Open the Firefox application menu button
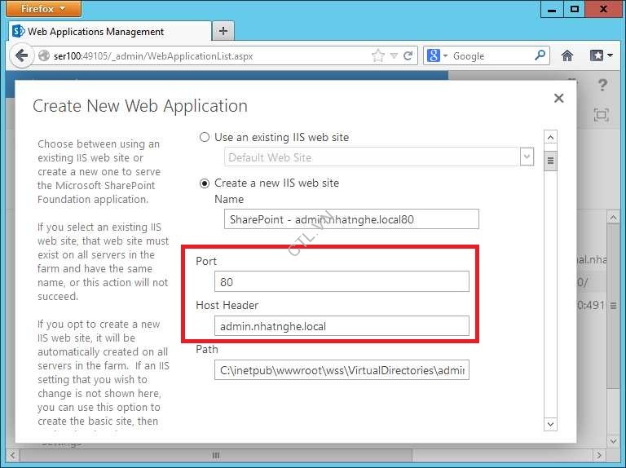Image resolution: width=626 pixels, height=468 pixels. (44, 9)
